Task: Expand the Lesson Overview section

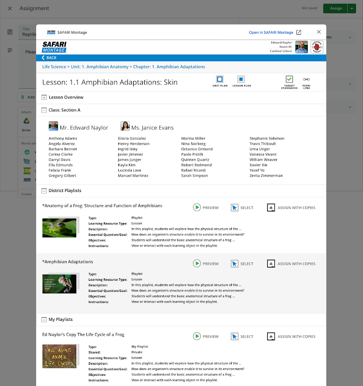Action: [44, 97]
